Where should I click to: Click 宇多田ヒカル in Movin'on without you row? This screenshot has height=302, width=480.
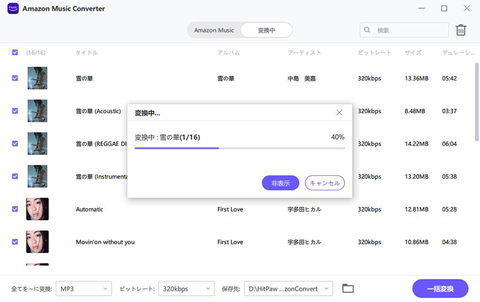[x=304, y=242]
